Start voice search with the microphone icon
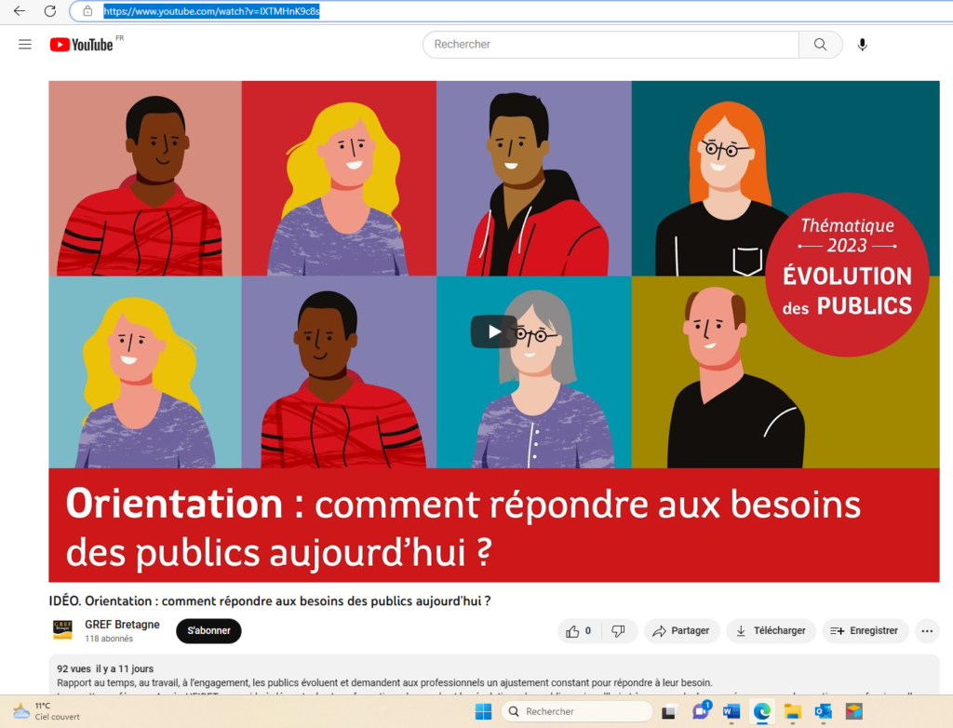The height and width of the screenshot is (728, 953). (x=862, y=45)
